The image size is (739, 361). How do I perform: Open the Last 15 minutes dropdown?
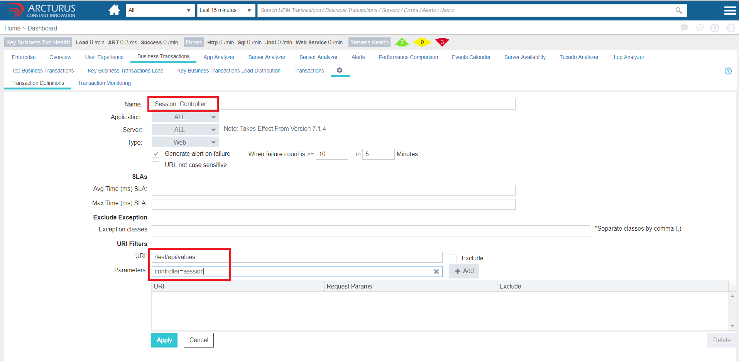(x=226, y=10)
